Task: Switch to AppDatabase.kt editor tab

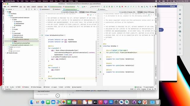Action: point(45,9)
